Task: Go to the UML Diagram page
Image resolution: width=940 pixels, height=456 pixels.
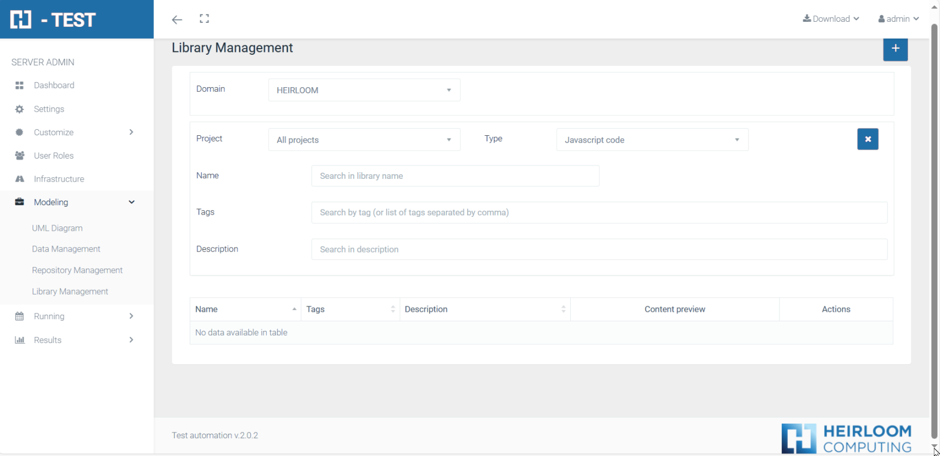Action: click(57, 228)
